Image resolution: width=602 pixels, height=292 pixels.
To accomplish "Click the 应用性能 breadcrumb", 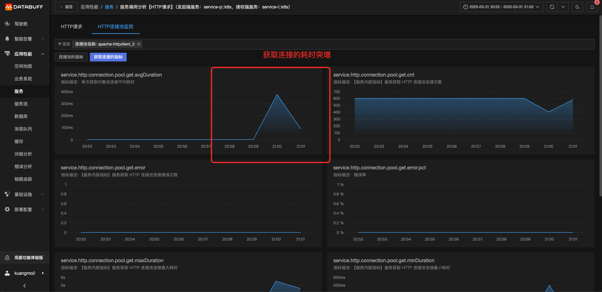I will click(x=90, y=7).
